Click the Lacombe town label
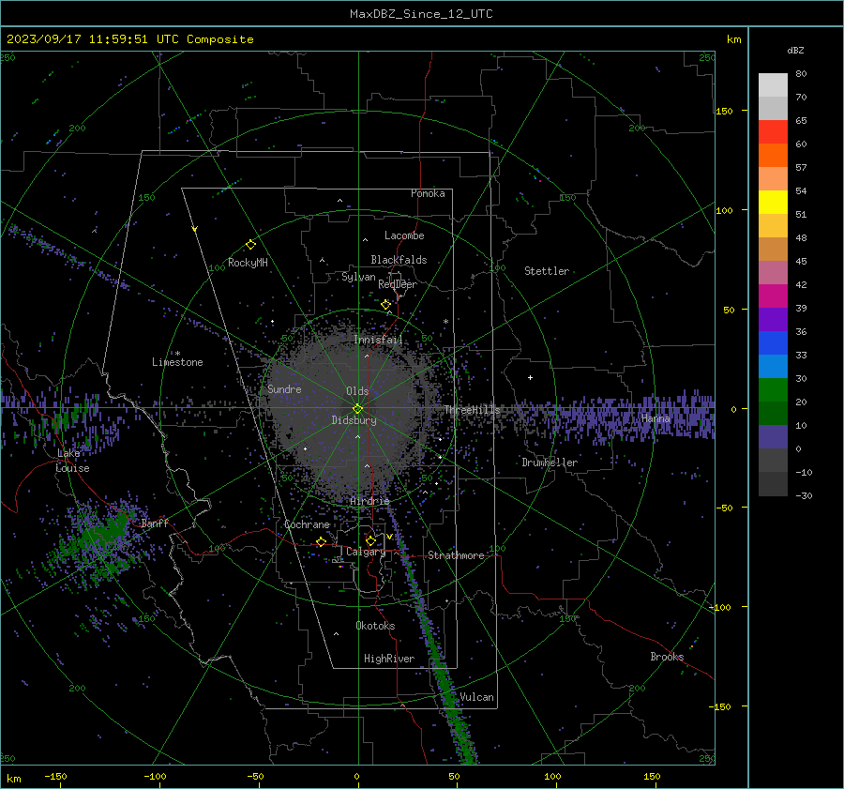Viewport: 844px width, 789px height. [x=404, y=235]
